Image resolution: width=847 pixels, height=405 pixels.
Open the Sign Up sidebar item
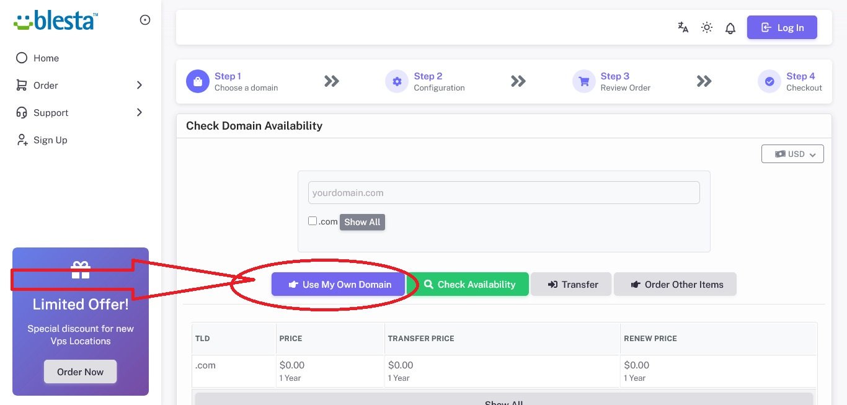pos(50,140)
